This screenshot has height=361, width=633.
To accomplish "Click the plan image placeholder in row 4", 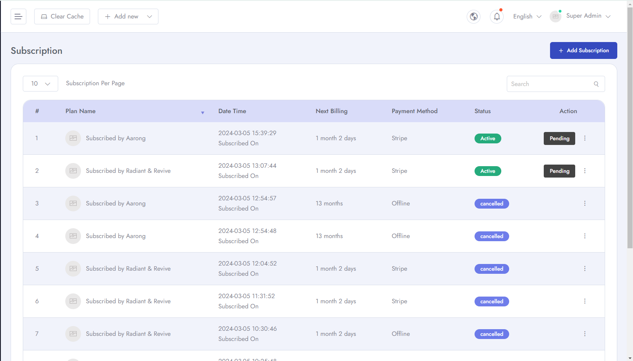I will click(73, 236).
